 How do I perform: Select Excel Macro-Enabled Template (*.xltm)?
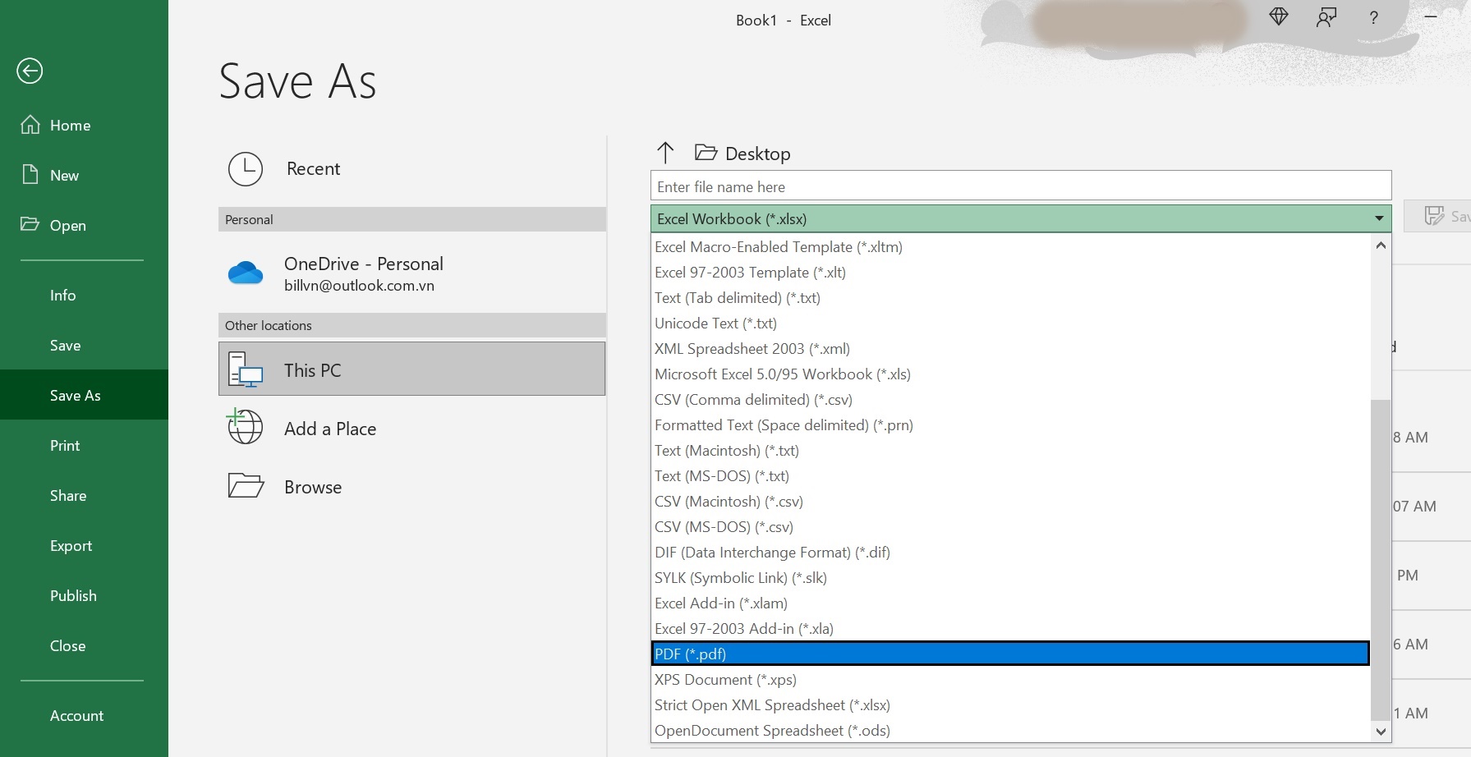pyautogui.click(x=1010, y=246)
